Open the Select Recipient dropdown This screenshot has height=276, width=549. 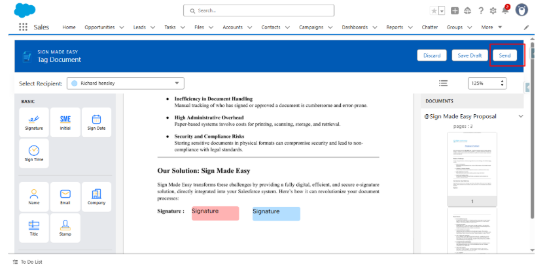point(126,83)
